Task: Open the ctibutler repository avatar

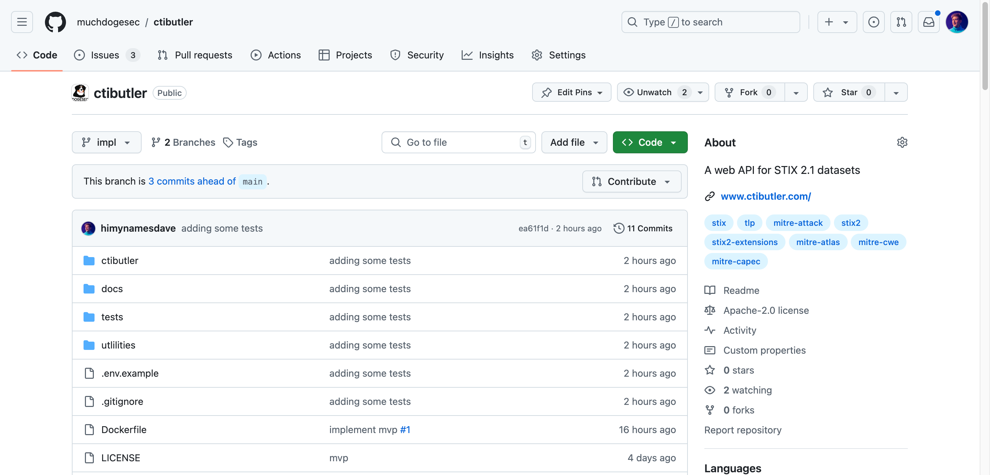Action: (80, 92)
